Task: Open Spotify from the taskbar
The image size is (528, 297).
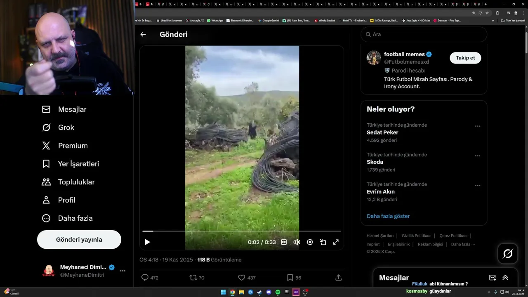Action: point(278,292)
